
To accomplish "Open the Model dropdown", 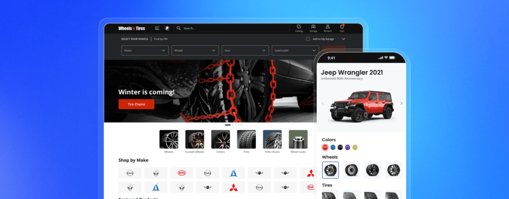I will (x=195, y=50).
